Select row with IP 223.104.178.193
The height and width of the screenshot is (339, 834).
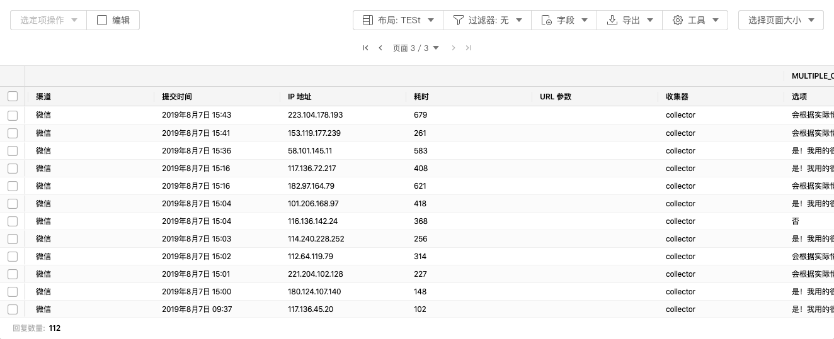13,115
